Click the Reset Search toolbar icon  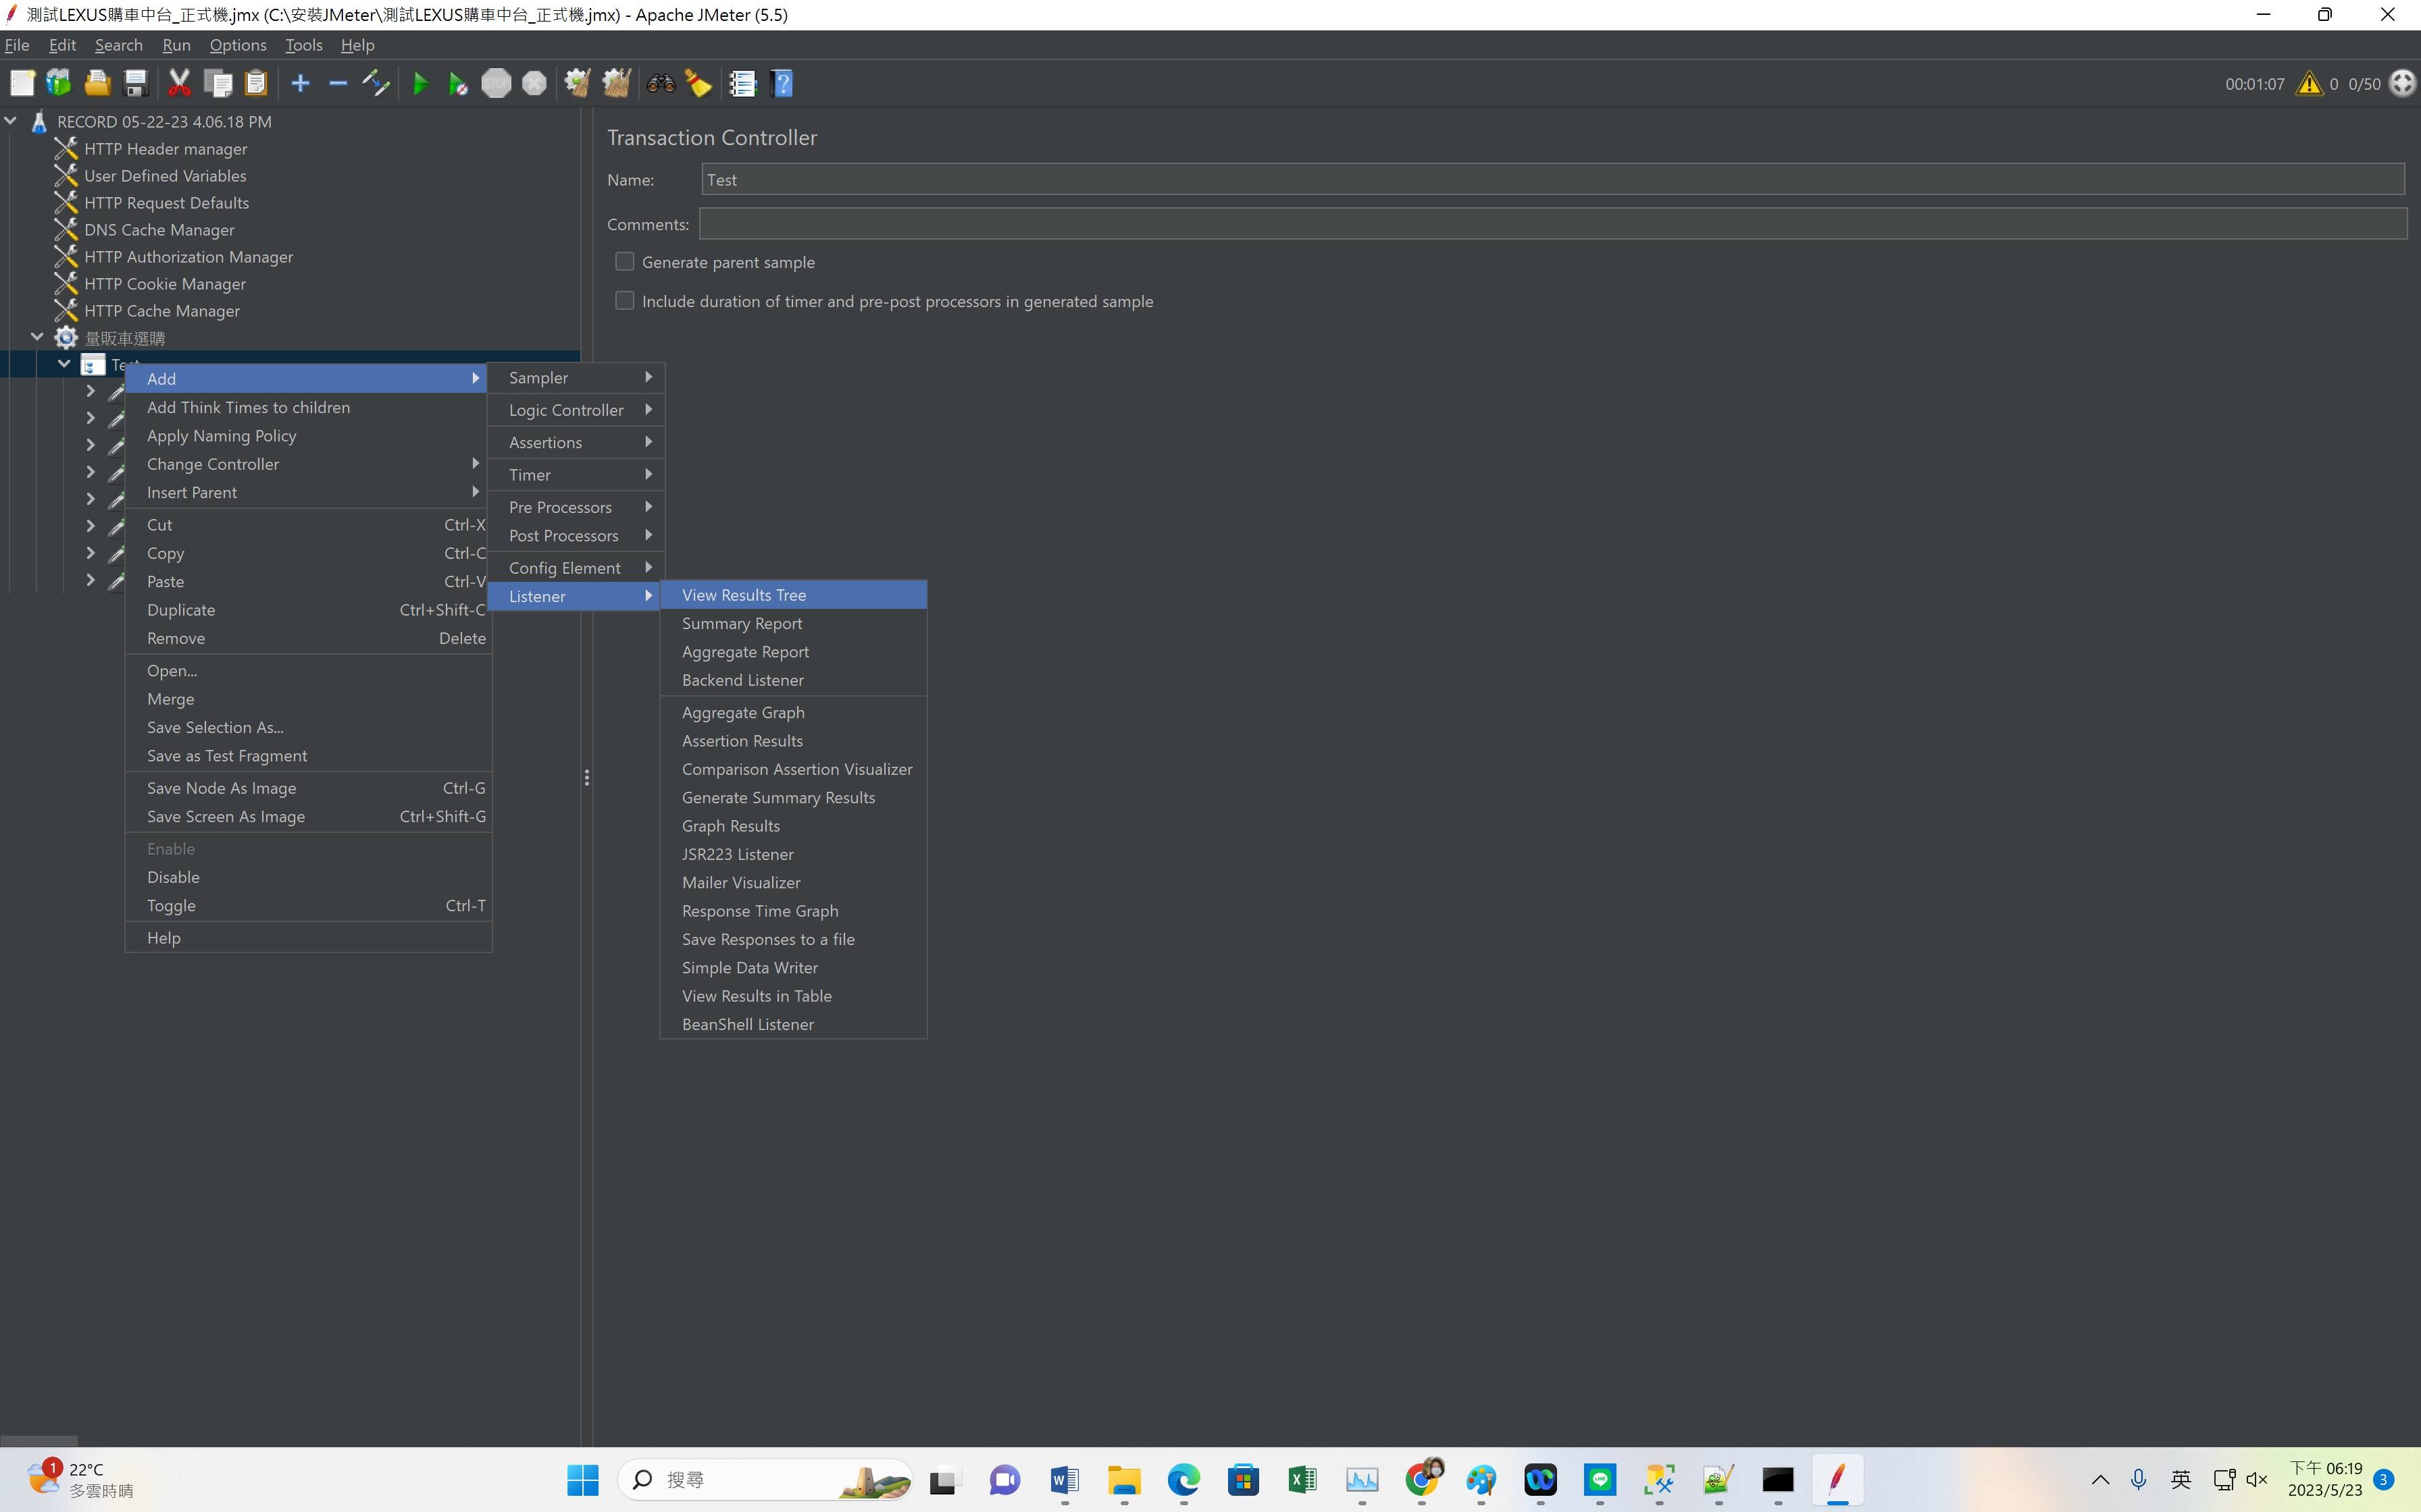click(x=698, y=84)
